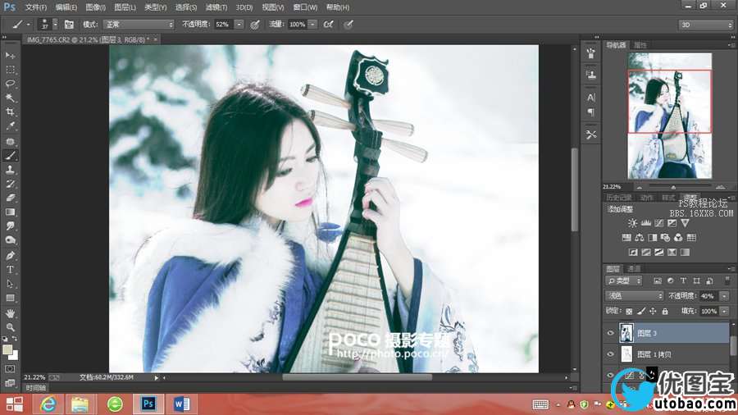Screen dimensions: 738x415
Task: Open Word from Windows taskbar
Action: pyautogui.click(x=180, y=404)
